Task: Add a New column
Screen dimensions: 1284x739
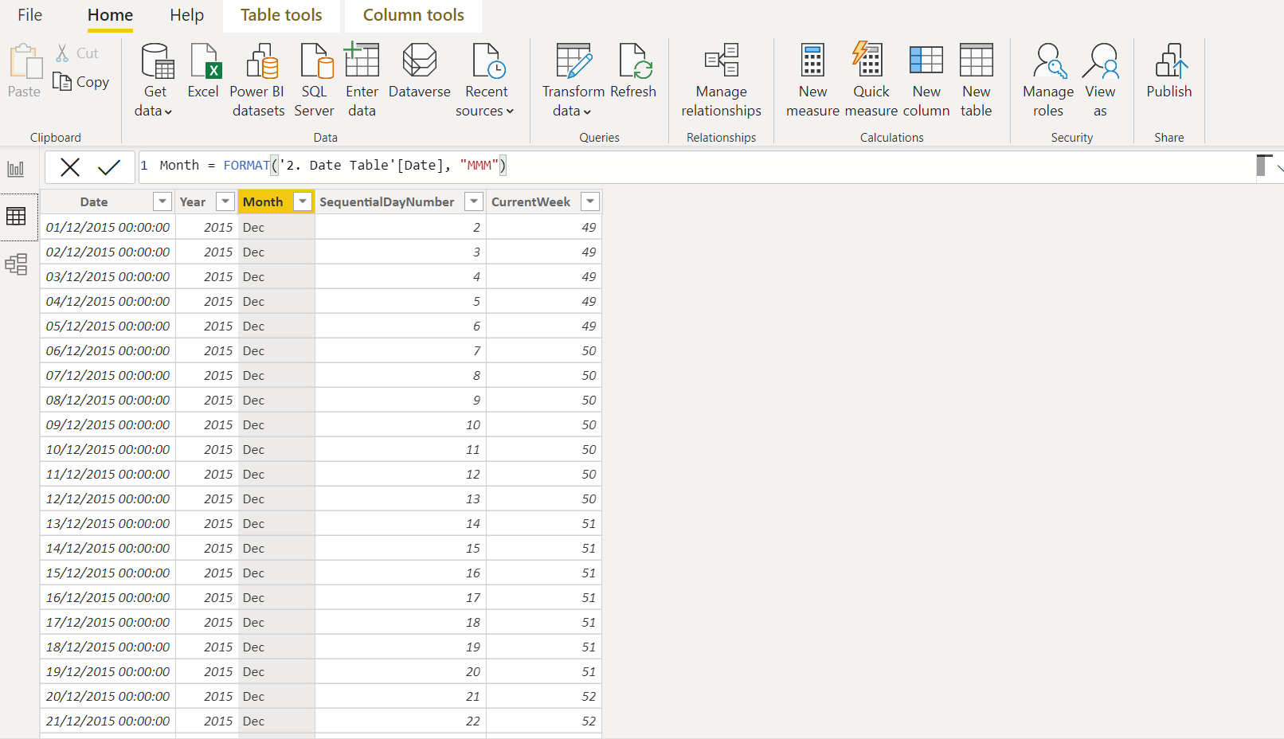Action: pyautogui.click(x=926, y=80)
